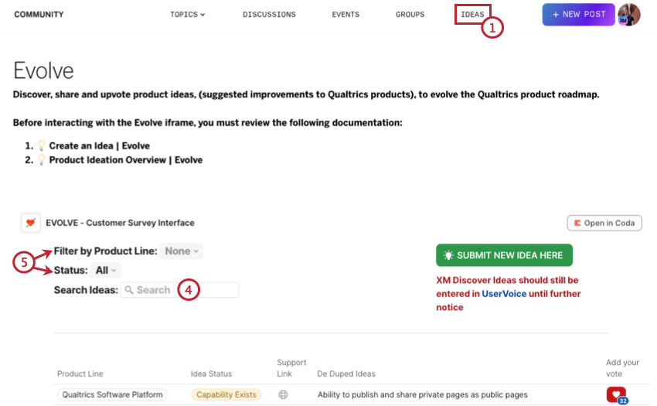Click the New Post button
The image size is (657, 406).
[578, 14]
